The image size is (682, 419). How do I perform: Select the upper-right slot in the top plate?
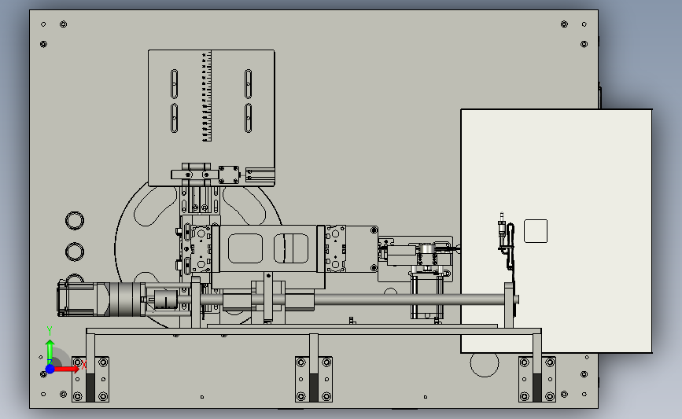point(248,83)
